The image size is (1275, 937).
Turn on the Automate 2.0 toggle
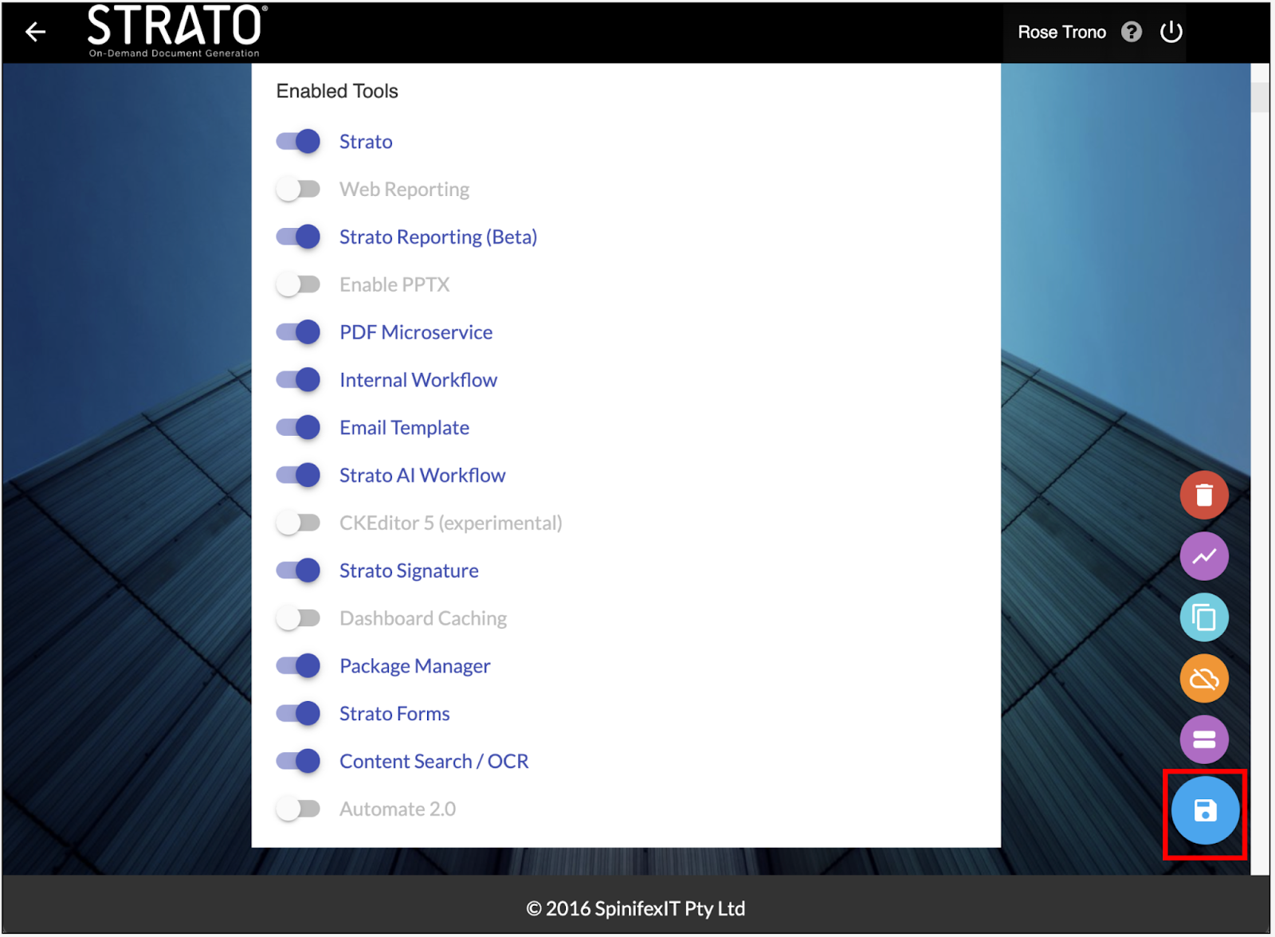pyautogui.click(x=298, y=809)
